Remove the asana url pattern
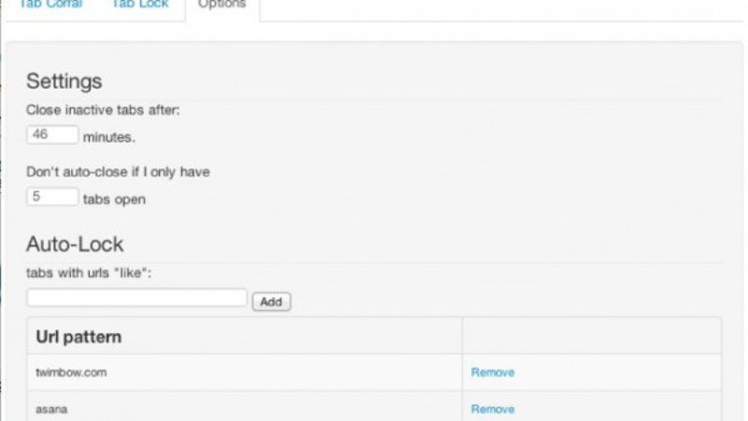 click(x=492, y=409)
